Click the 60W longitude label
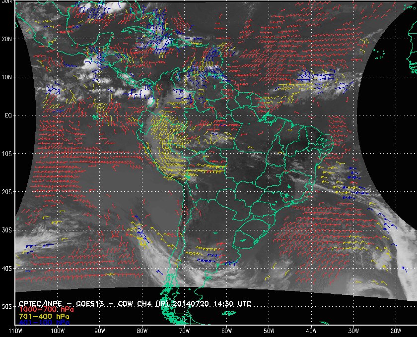417x337 pixels. 226,331
